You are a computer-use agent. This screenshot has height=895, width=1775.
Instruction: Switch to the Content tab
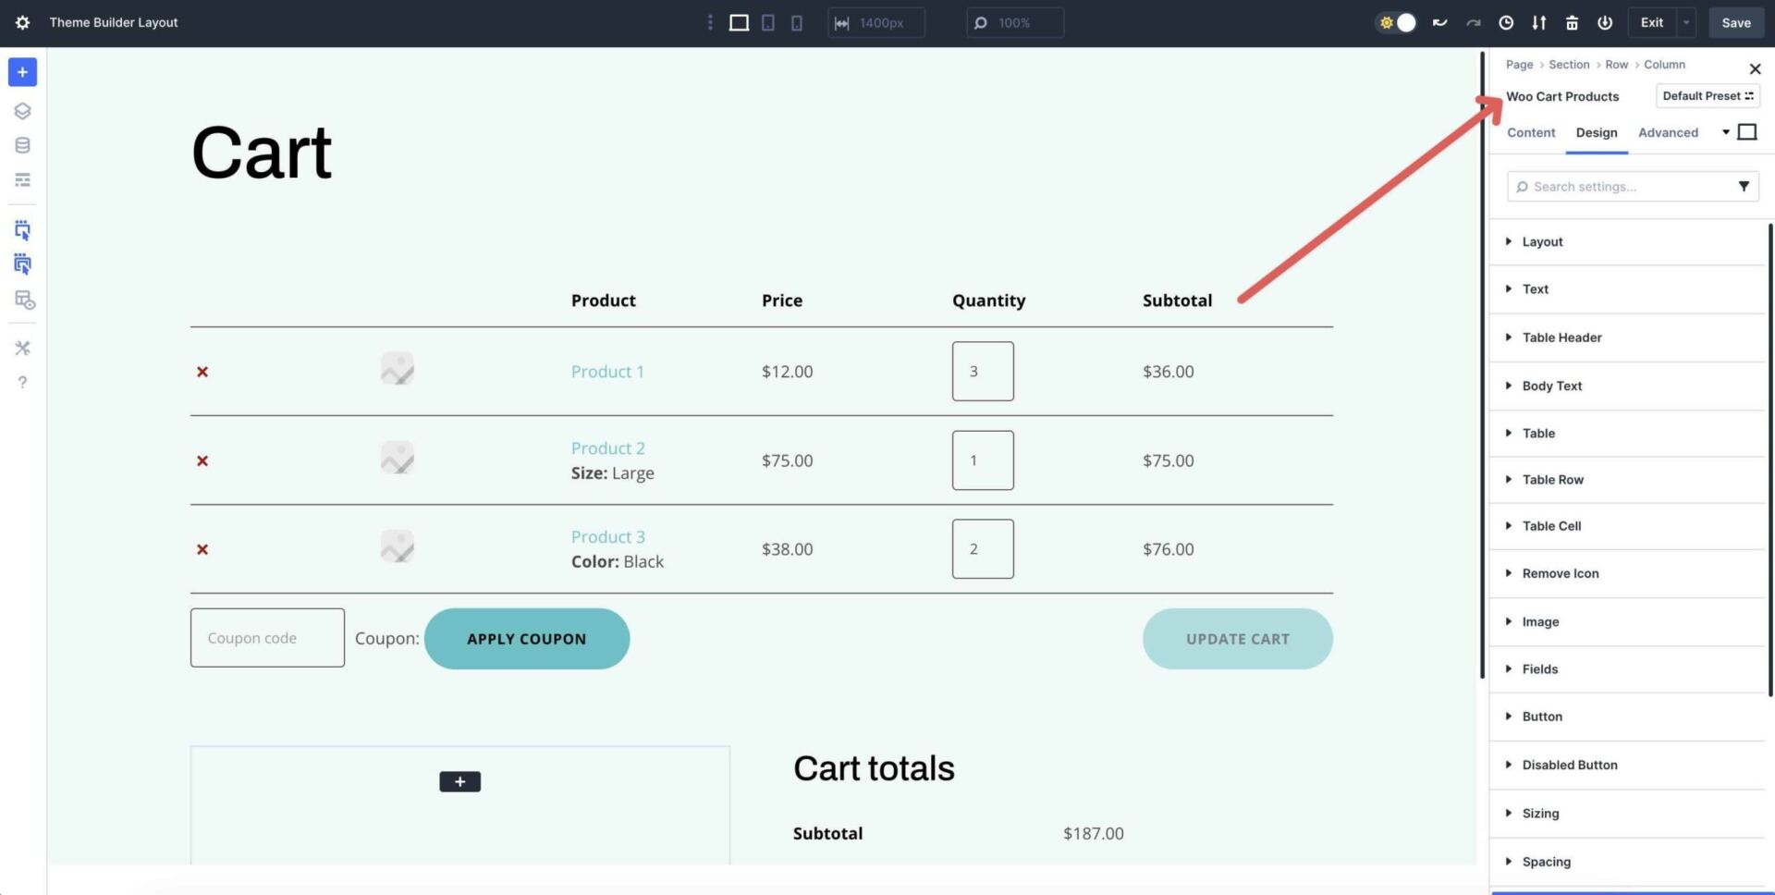[x=1531, y=132]
